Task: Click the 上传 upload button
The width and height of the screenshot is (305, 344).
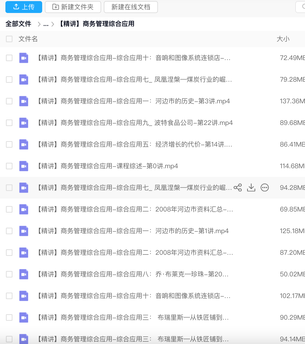Action: tap(24, 7)
